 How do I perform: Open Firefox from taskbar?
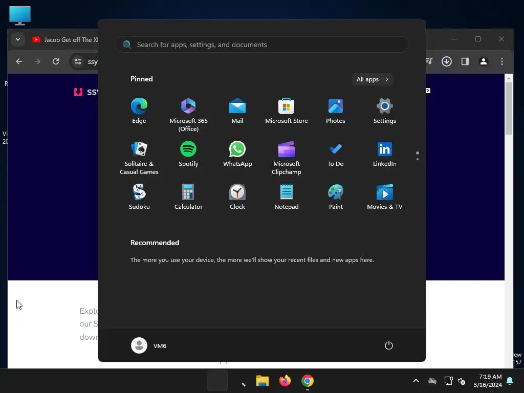coord(285,381)
